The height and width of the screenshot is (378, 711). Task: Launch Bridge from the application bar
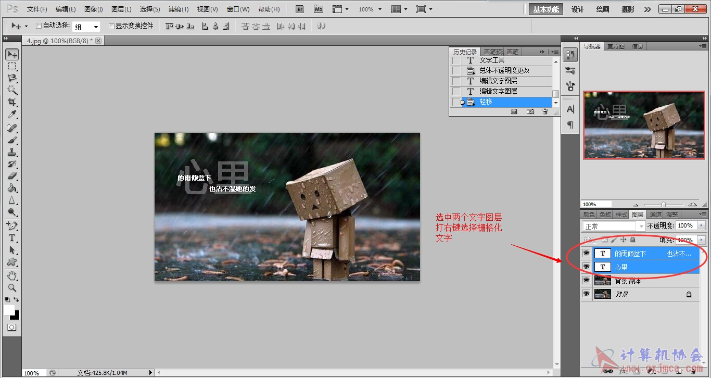[x=299, y=9]
